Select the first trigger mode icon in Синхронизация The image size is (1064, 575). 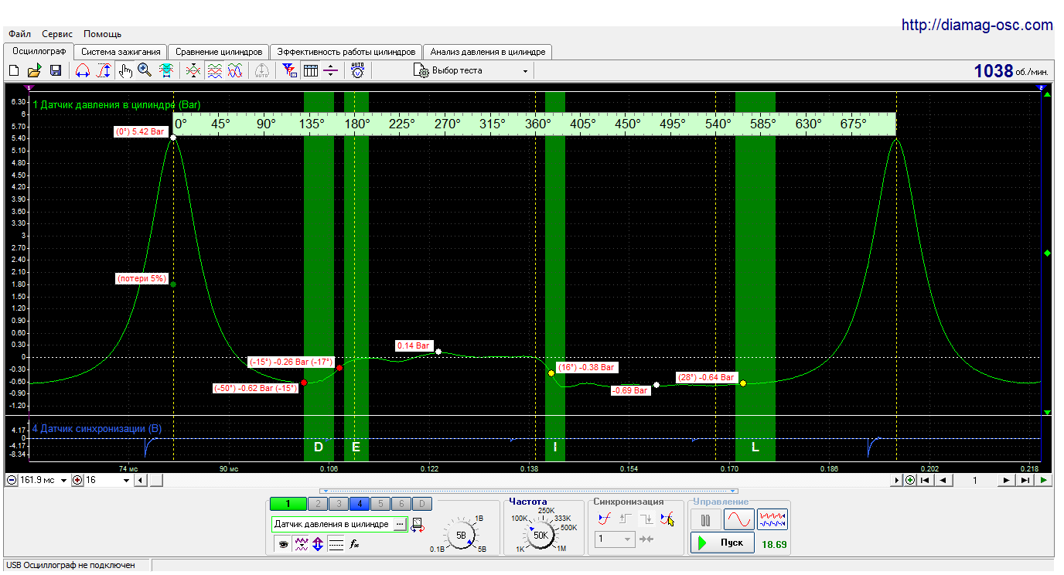[605, 519]
